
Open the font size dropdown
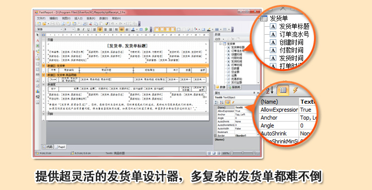[73, 29]
